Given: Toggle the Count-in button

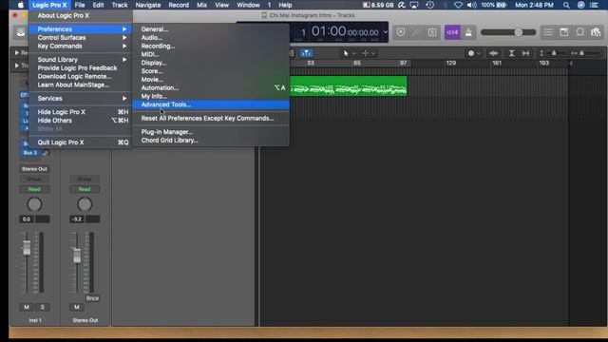Looking at the screenshot, I should click(x=452, y=32).
